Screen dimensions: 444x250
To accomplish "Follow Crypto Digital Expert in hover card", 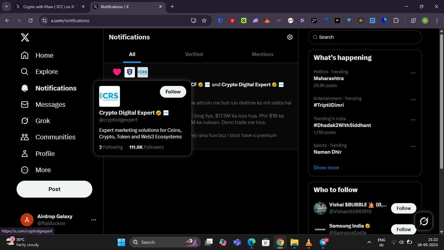I will pos(173,92).
